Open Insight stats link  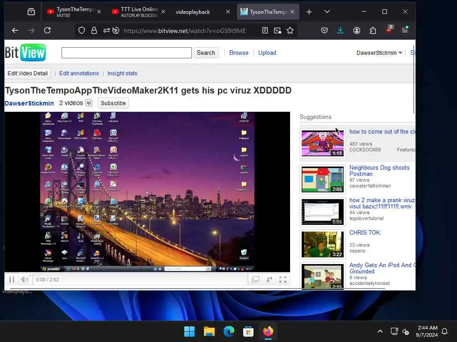pos(122,73)
